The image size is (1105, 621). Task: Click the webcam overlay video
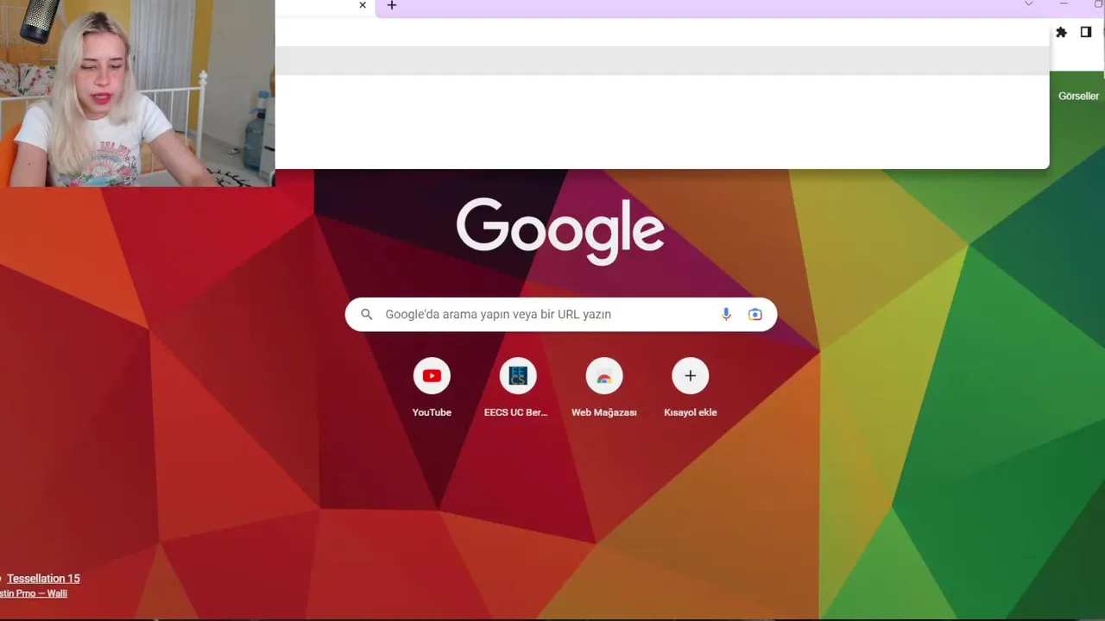(137, 93)
